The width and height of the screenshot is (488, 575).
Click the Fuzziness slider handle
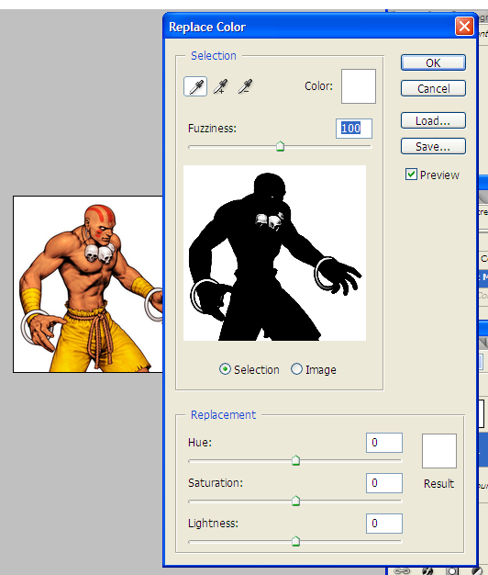[280, 146]
